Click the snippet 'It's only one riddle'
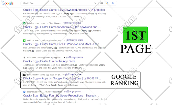 pos(64,84)
